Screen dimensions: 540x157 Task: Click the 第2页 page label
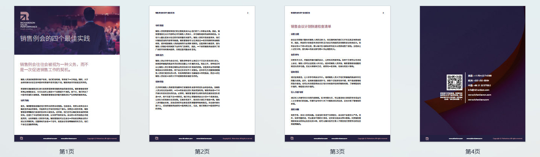(x=202, y=151)
